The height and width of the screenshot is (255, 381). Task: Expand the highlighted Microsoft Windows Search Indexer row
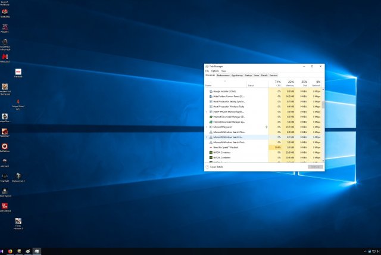coord(207,137)
